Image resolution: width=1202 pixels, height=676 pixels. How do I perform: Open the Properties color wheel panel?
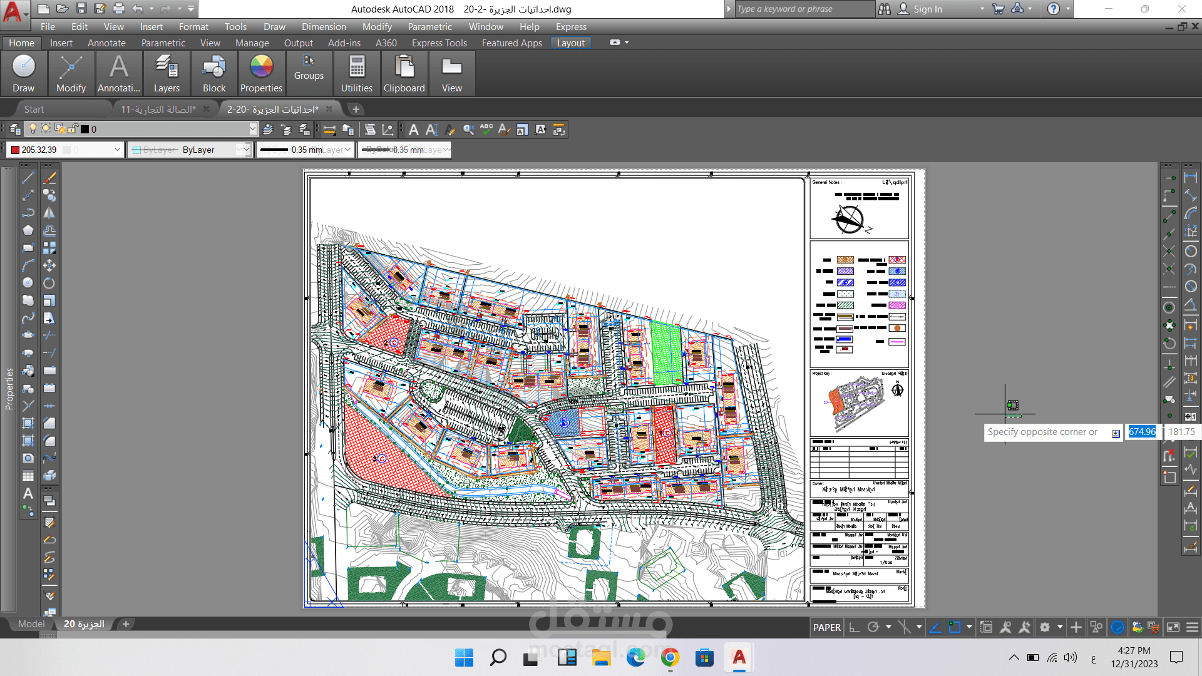pos(261,73)
